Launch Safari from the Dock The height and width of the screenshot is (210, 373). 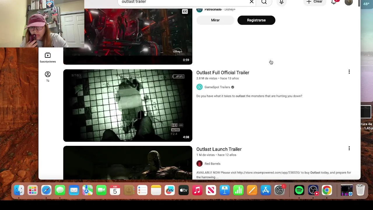[x=46, y=190]
